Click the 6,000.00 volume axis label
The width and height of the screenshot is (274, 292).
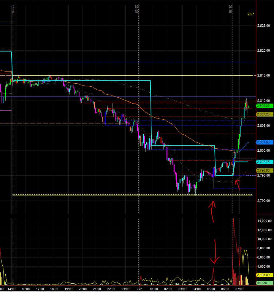[263, 258]
